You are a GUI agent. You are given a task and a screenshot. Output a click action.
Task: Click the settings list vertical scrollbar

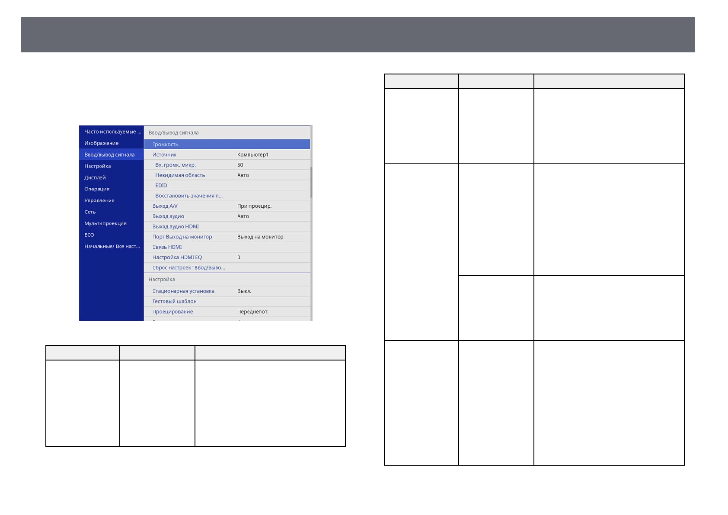311,182
